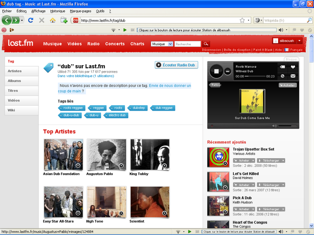Image resolution: width=314 pixels, height=235 pixels.
Task: Open the Charts navigation link
Action: click(x=137, y=44)
